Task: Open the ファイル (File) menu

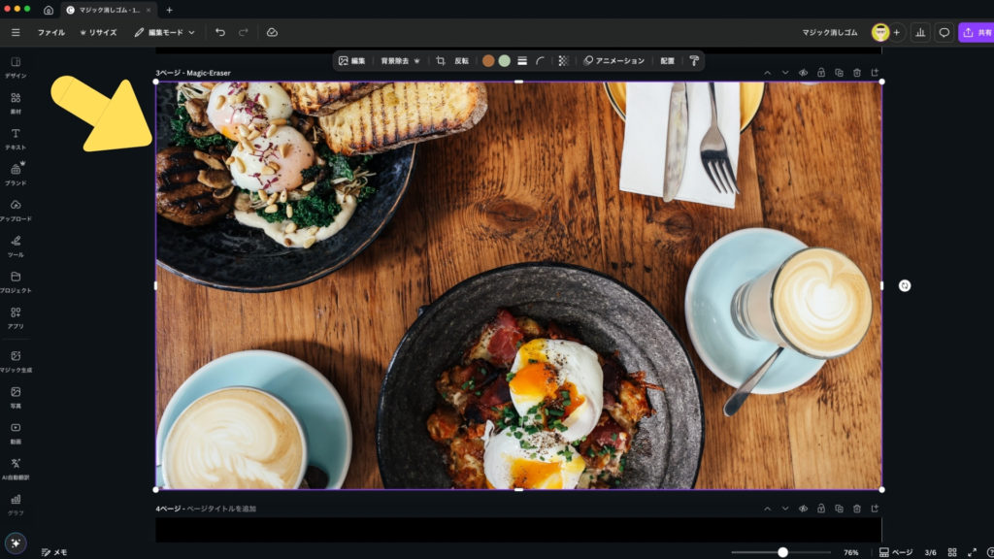Action: tap(51, 32)
